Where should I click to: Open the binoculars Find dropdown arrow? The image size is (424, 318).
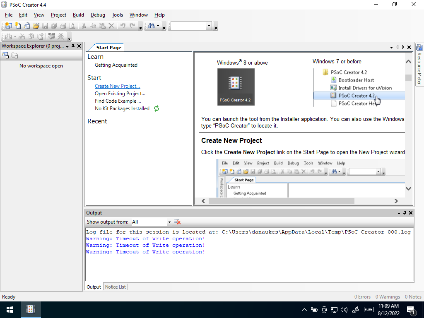158,26
